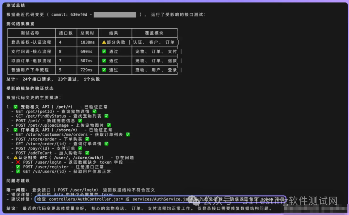Screen dimensions: 349x215
Task: Click the 普通用户下单流程 cell
Action: (x=30, y=70)
